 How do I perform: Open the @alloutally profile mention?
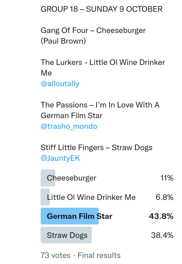pos(60,84)
